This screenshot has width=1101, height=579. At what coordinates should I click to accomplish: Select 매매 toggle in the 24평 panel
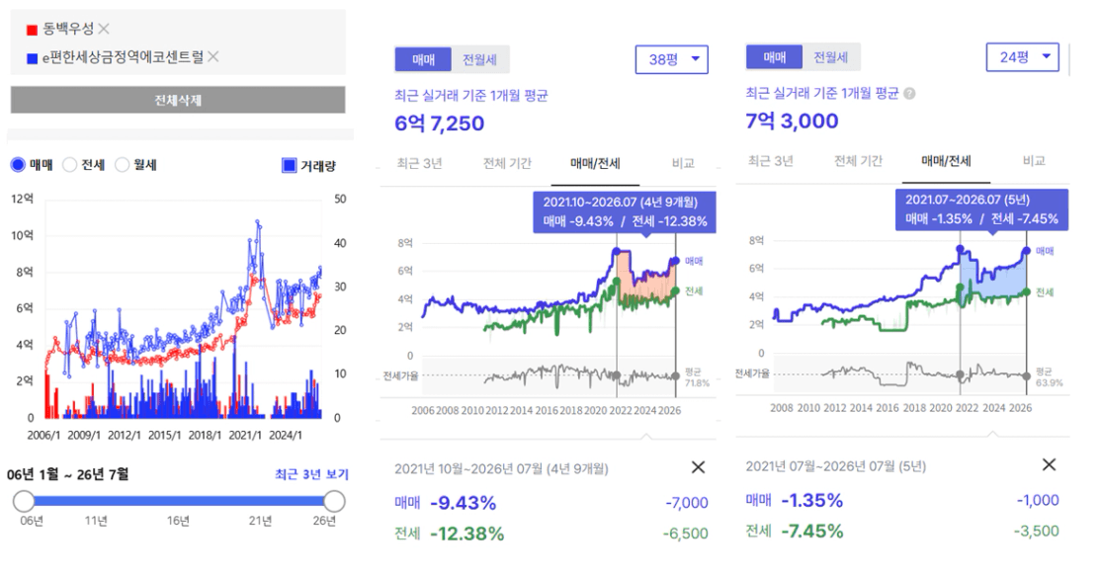coord(775,57)
